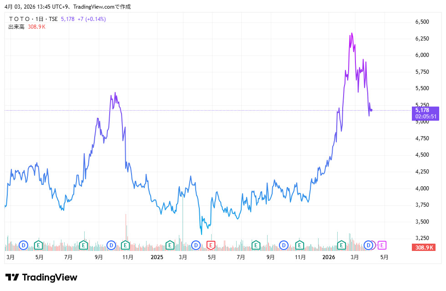Image resolution: width=446 pixels, height=291 pixels.
Task: Click the red earnings "E" marker near 5月 2025
Action: coord(211,245)
